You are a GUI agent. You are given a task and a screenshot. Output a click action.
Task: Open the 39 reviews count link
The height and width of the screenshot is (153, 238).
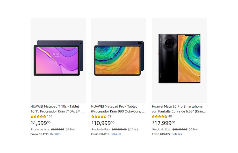point(109,116)
